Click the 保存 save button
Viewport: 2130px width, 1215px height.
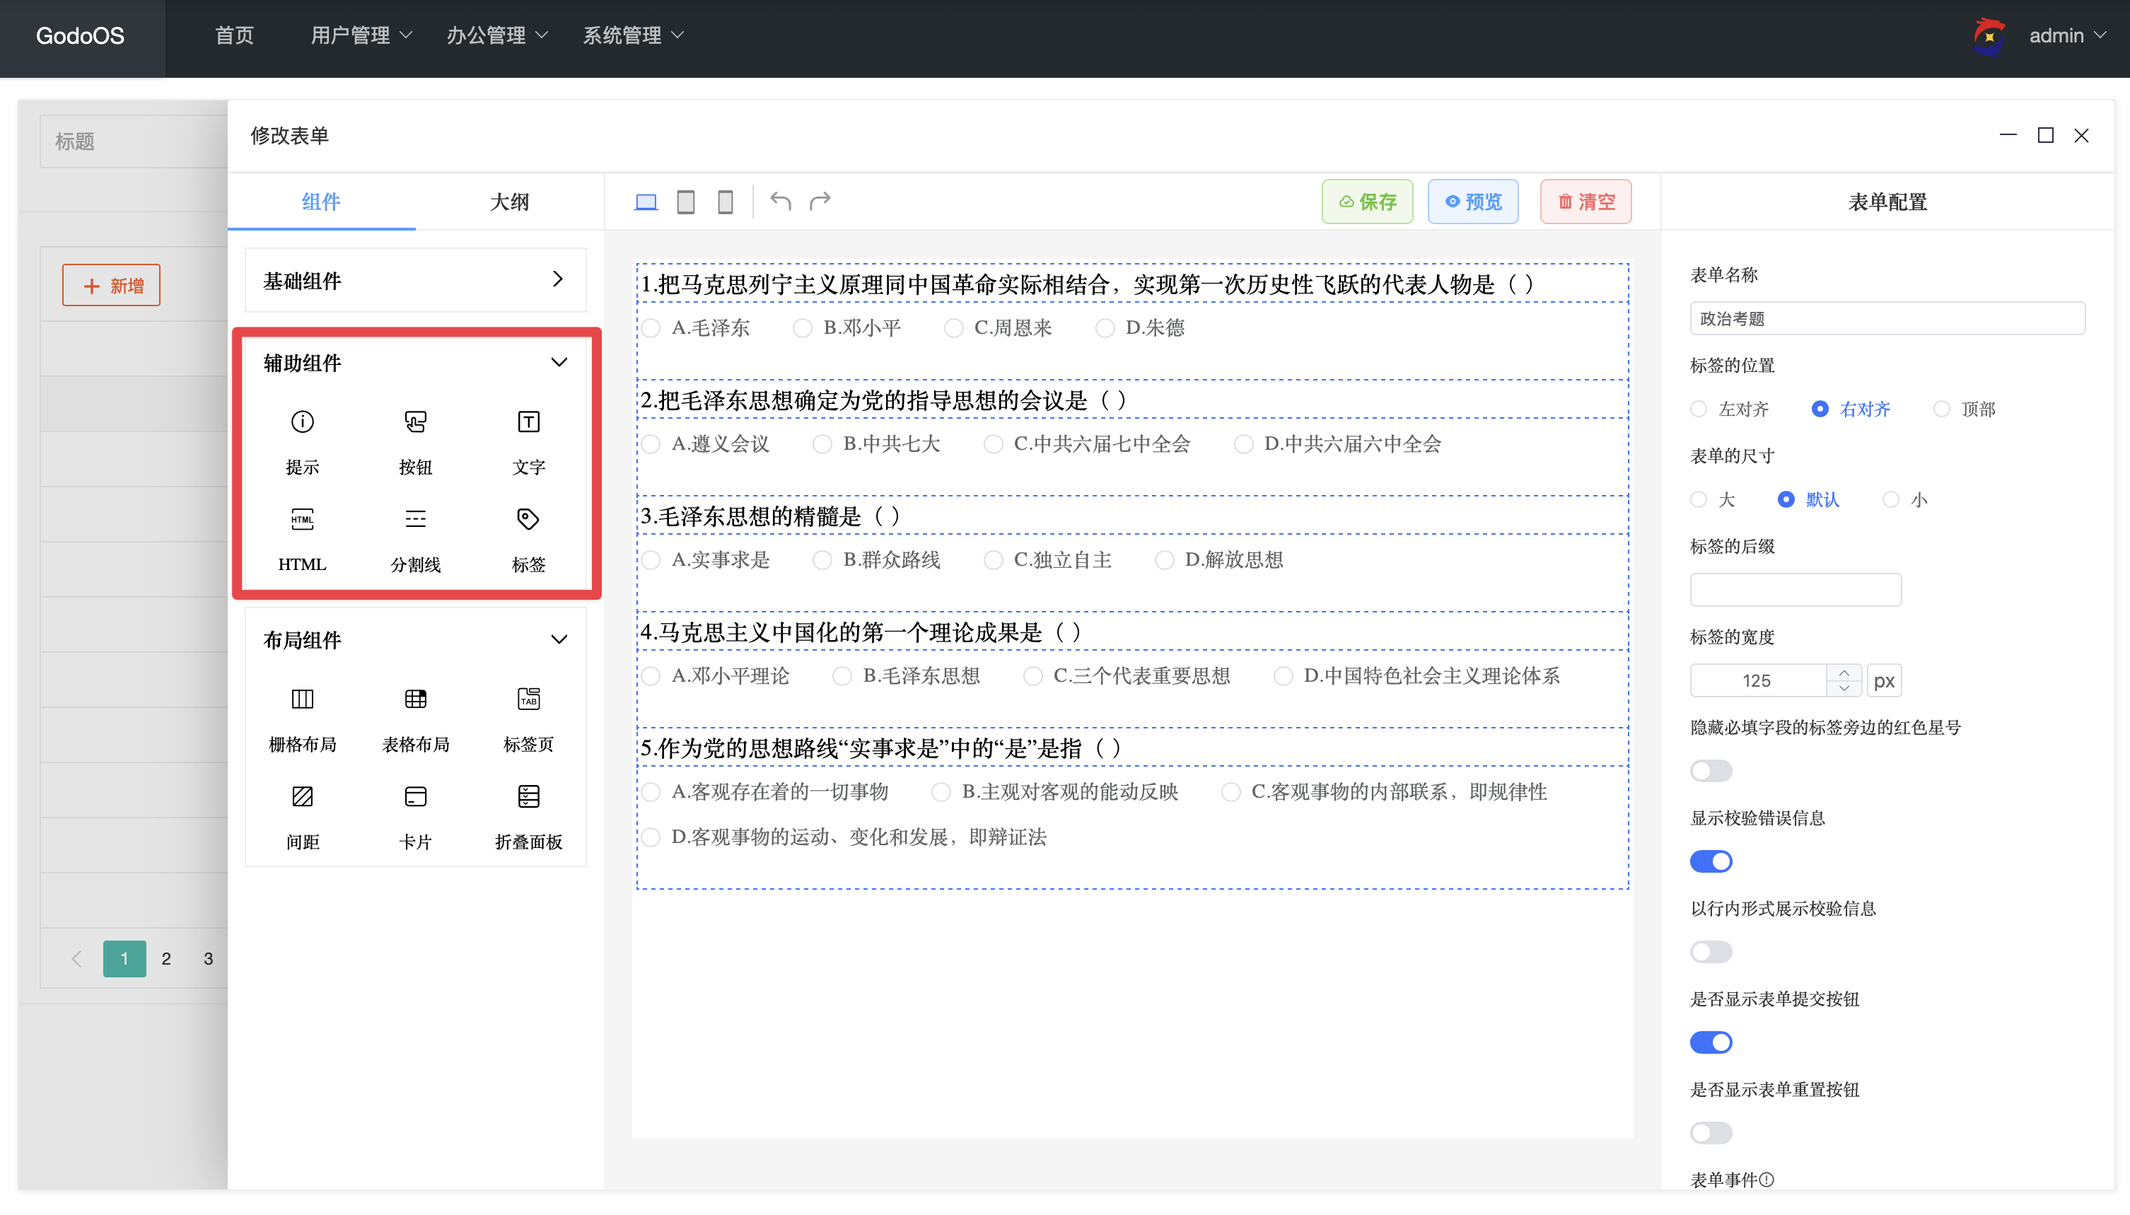(1368, 201)
